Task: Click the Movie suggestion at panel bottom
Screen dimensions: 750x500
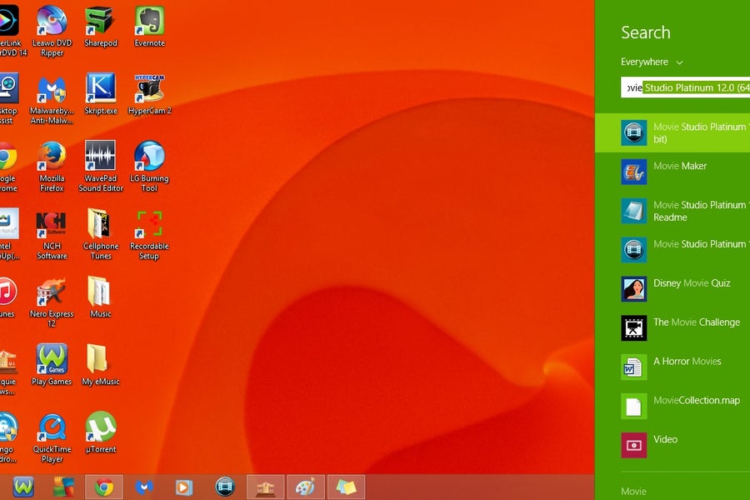Action: 633,492
